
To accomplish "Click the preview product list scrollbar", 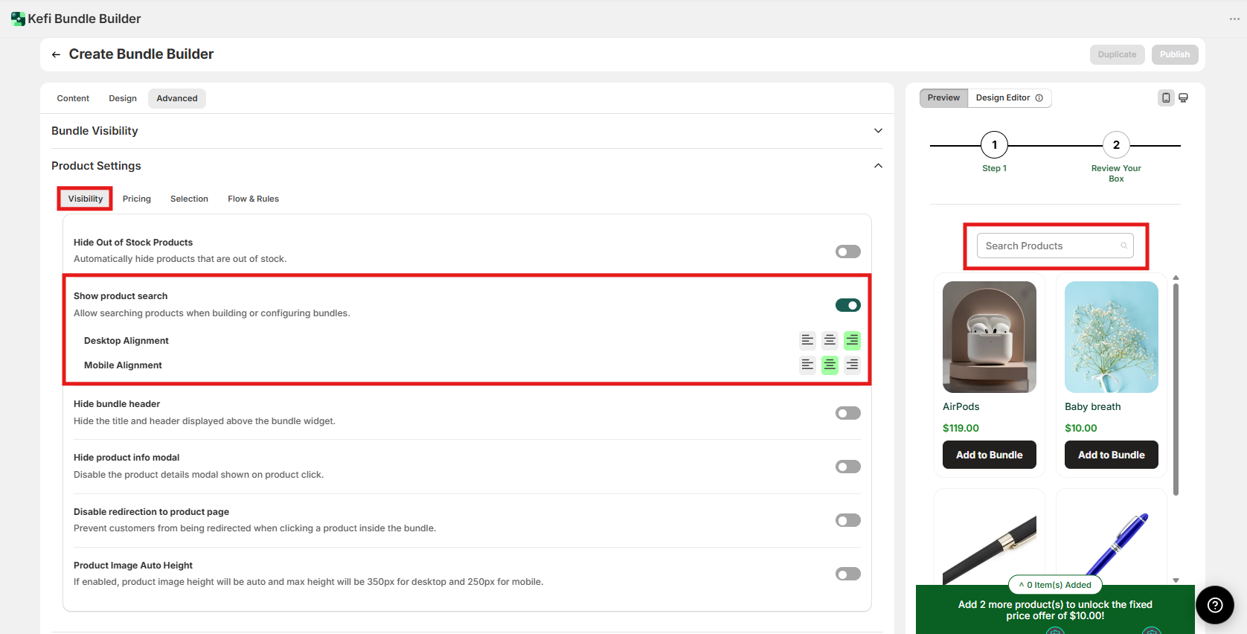I will pyautogui.click(x=1176, y=389).
